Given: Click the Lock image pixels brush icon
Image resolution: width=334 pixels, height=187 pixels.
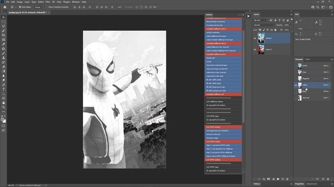Looking at the screenshot, I should point(264,30).
